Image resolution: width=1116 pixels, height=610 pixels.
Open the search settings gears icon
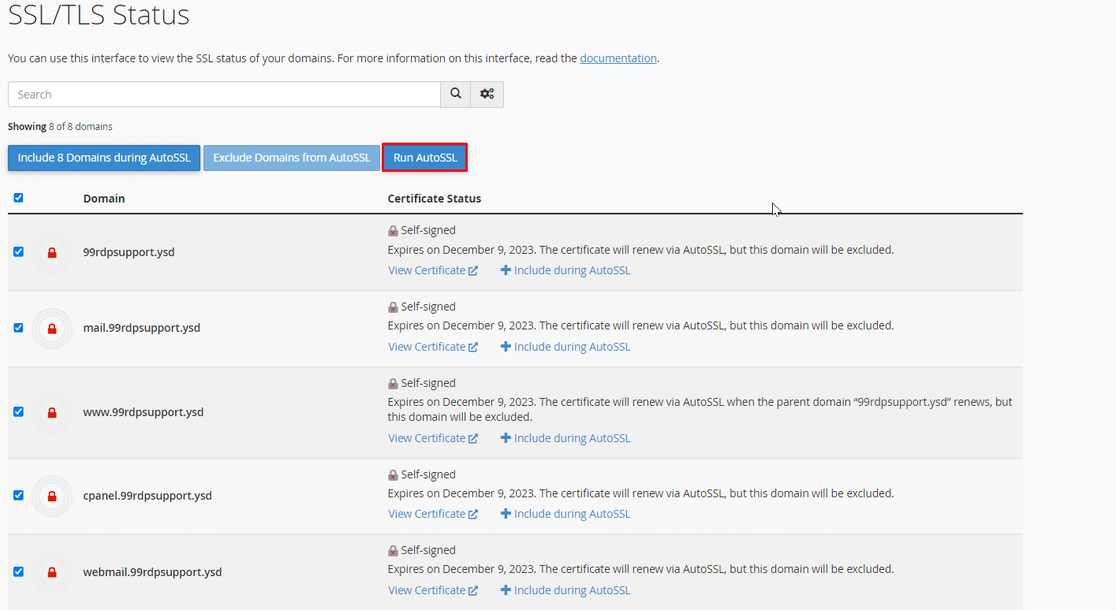[x=487, y=94]
